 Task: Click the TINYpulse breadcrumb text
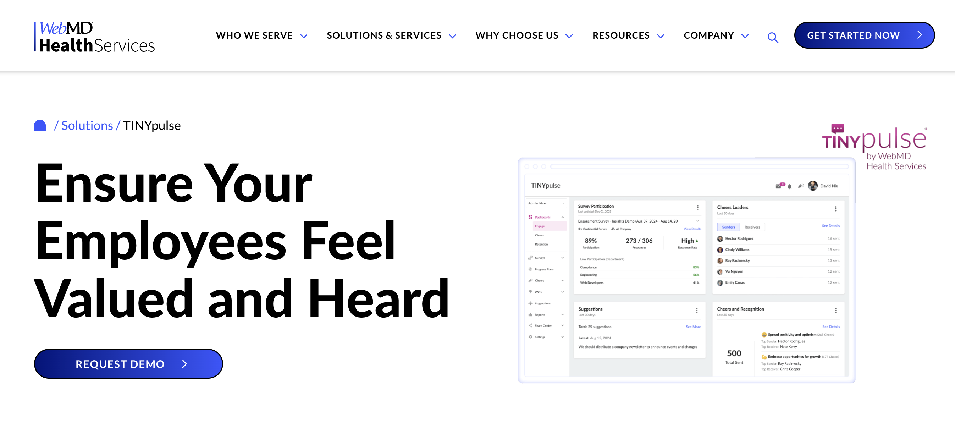[151, 125]
